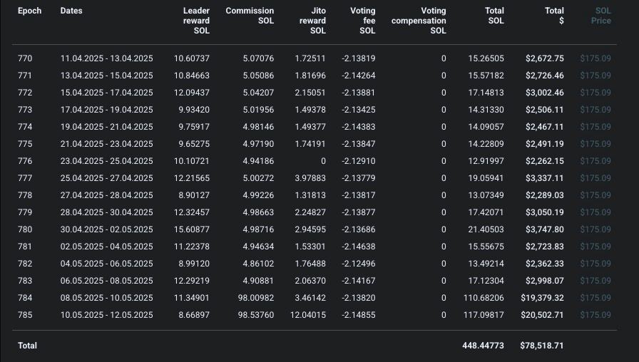This screenshot has width=639, height=362.
Task: Click the Dates column header
Action: pos(71,11)
